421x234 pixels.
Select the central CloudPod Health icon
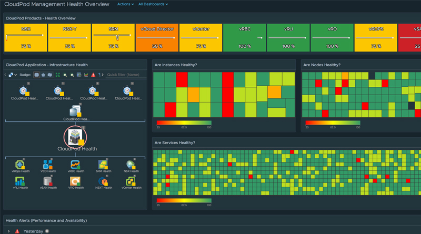click(x=75, y=137)
